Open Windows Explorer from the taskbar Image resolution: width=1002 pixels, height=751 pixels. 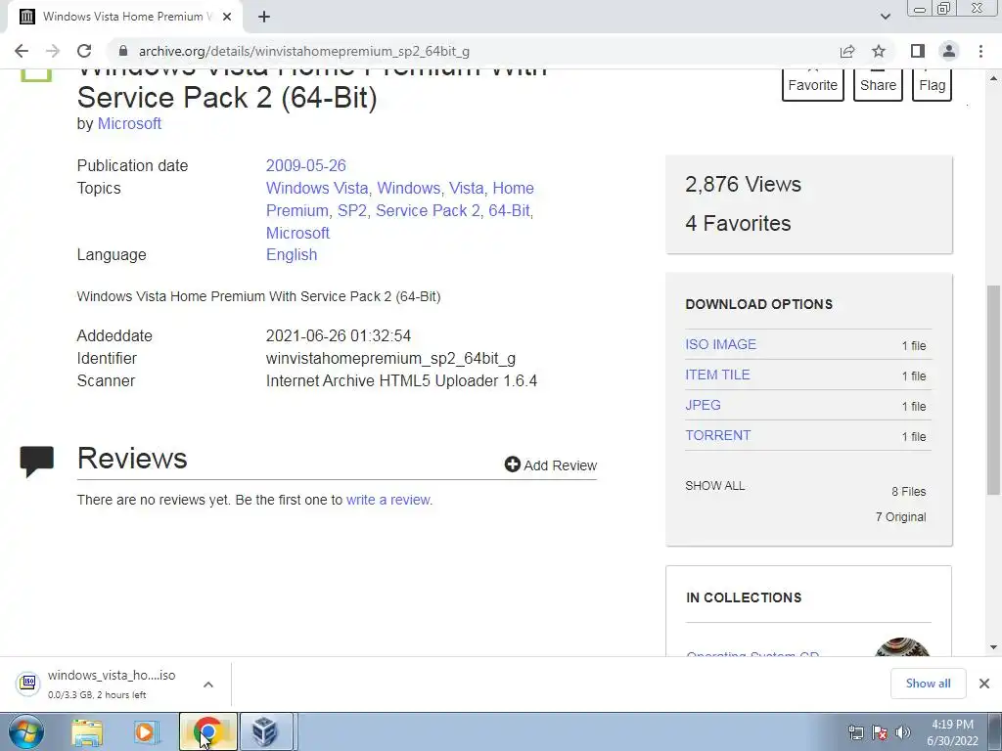tap(87, 732)
